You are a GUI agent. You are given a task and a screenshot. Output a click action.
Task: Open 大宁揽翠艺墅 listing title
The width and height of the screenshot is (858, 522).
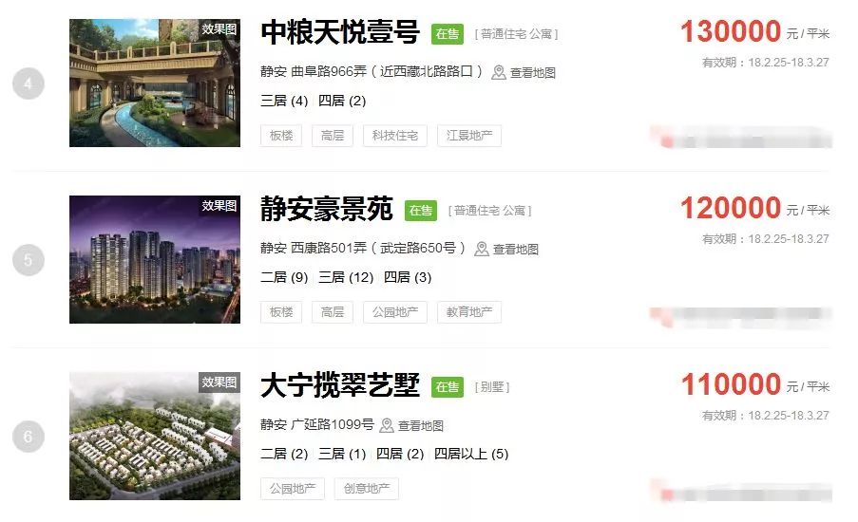[x=340, y=385]
